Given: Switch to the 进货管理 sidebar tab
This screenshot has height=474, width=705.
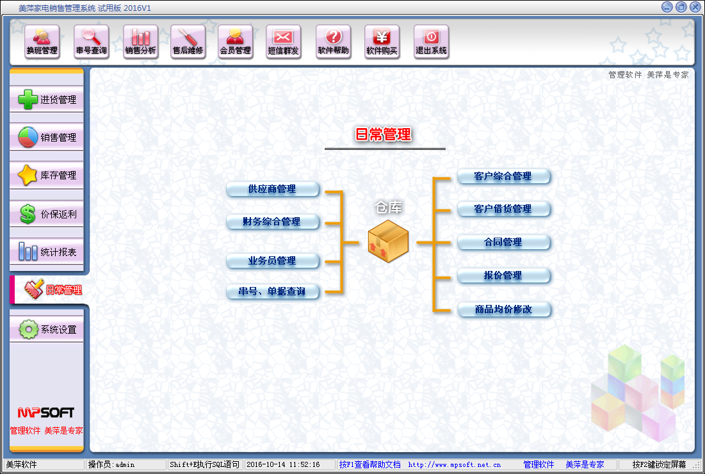Looking at the screenshot, I should [47, 100].
